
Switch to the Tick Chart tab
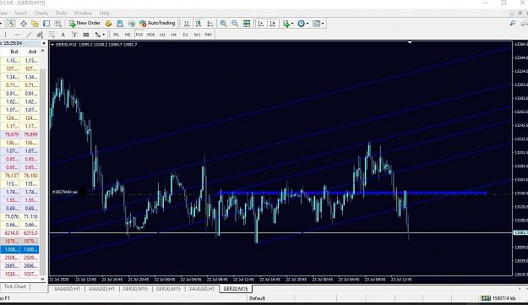click(15, 286)
